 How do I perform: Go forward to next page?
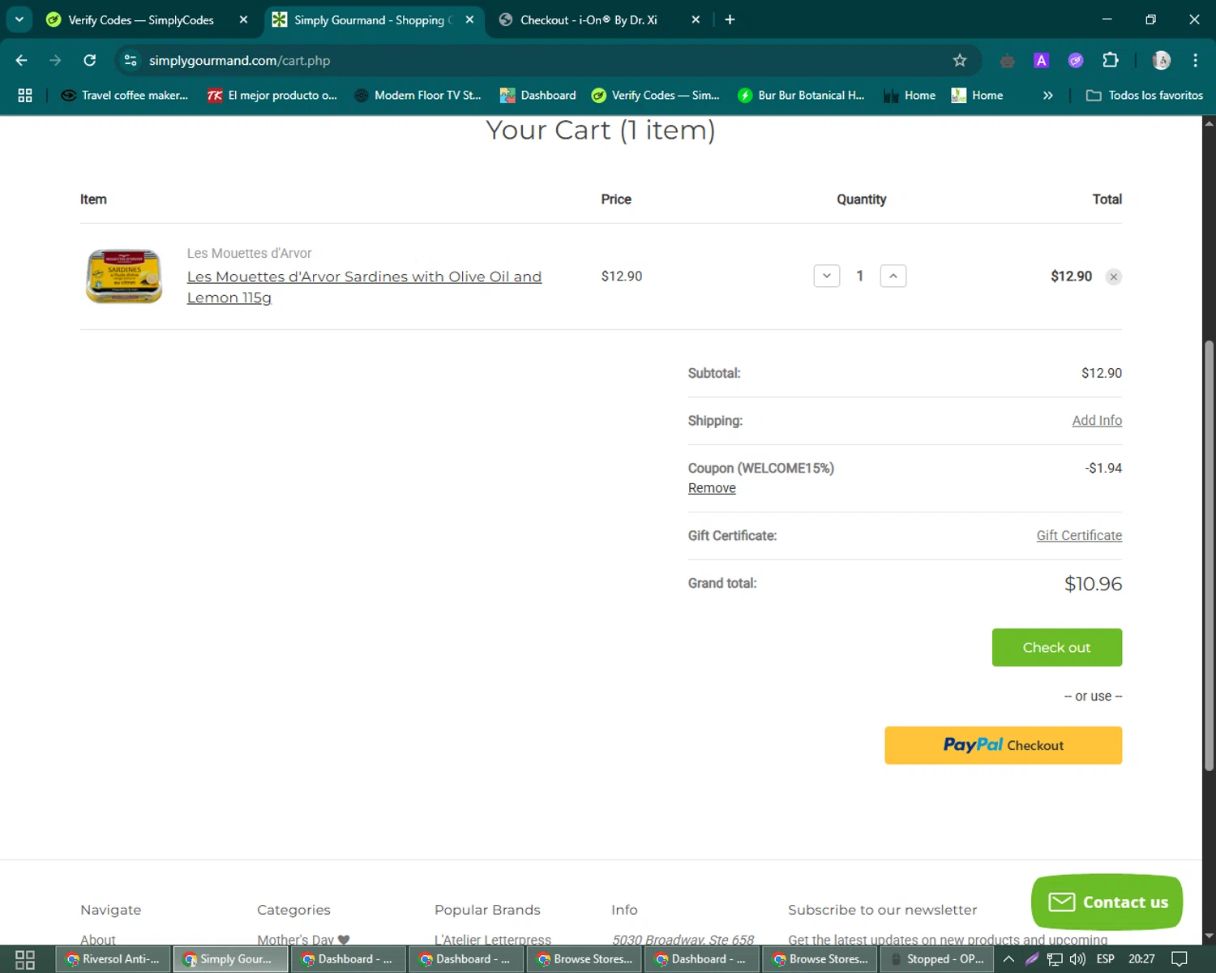click(x=55, y=60)
